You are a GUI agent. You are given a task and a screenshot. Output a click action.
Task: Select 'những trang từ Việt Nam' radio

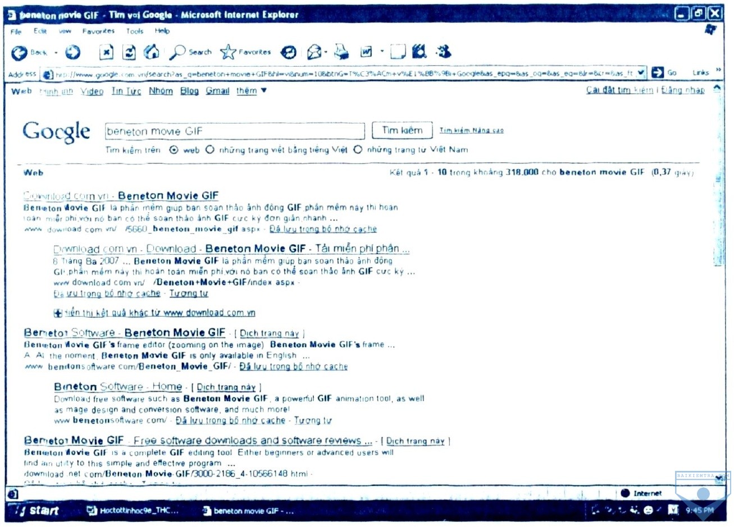358,150
